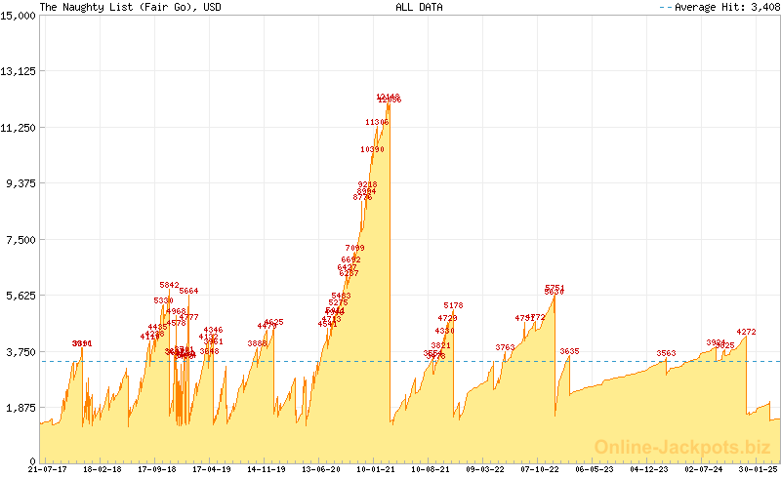The height and width of the screenshot is (478, 781).
Task: Click the 7099 data point label
Action: click(354, 248)
